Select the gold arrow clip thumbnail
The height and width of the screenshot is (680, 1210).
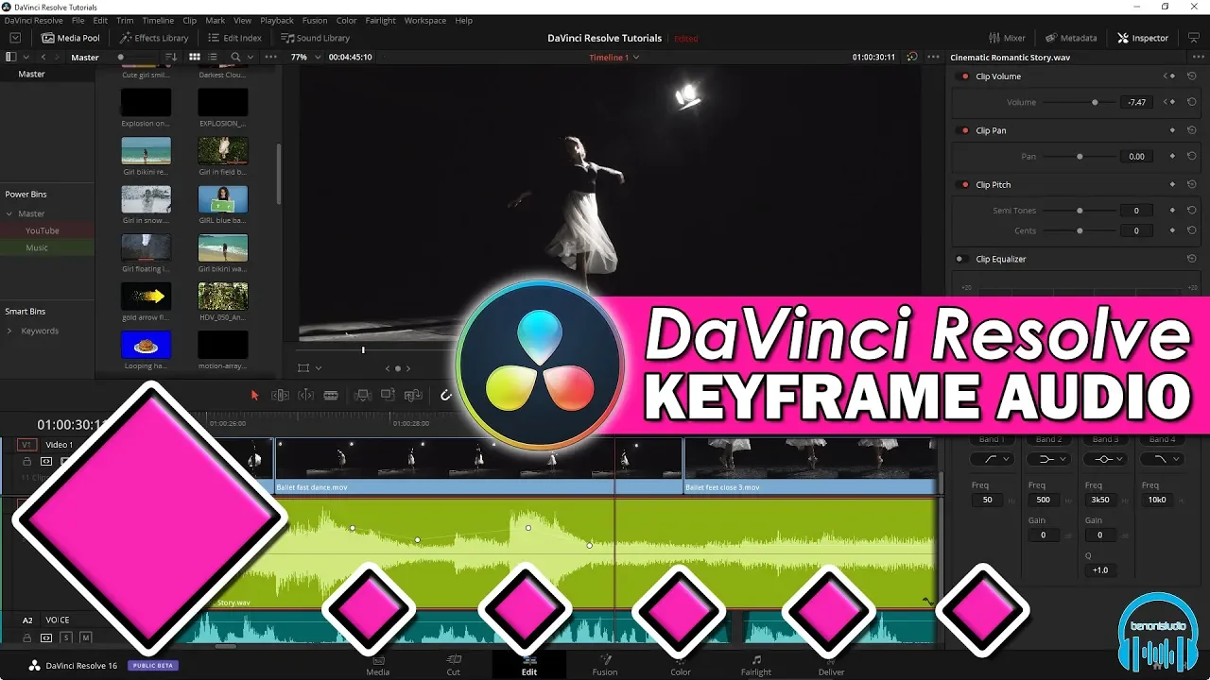pos(147,296)
